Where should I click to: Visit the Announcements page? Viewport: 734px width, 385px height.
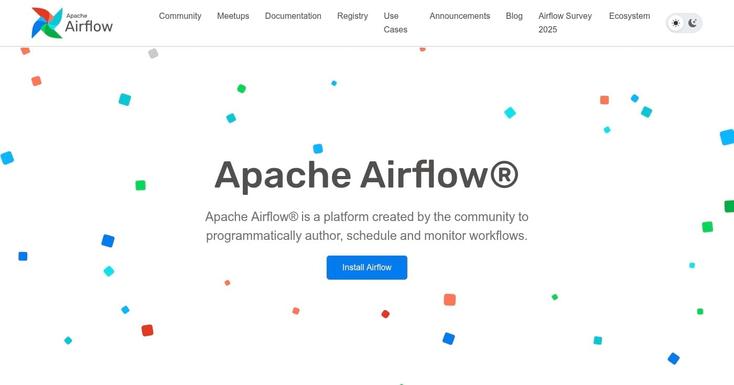(x=460, y=16)
